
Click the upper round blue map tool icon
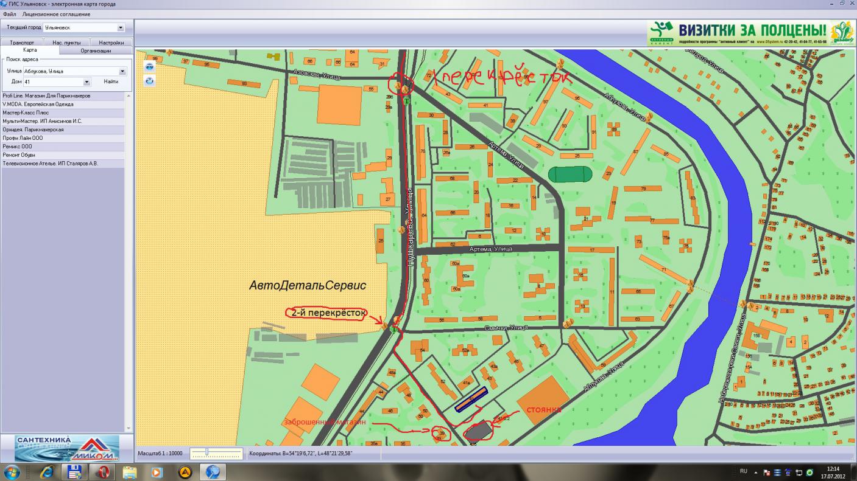(x=149, y=67)
